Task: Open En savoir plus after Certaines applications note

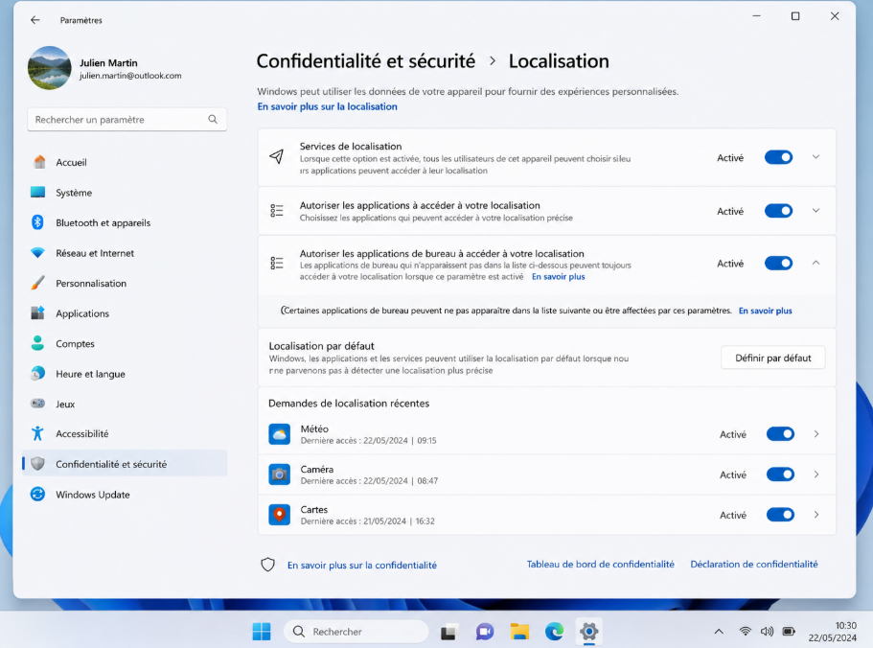Action: (765, 311)
